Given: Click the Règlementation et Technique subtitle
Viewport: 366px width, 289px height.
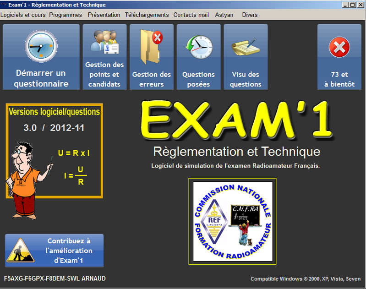Looking at the screenshot, I should click(x=237, y=152).
